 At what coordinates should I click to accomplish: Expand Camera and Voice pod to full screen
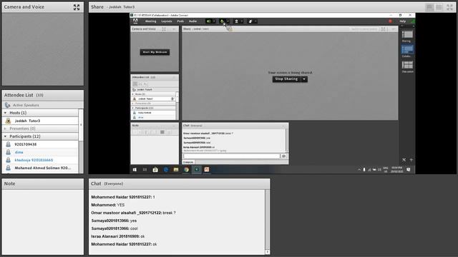[x=77, y=7]
